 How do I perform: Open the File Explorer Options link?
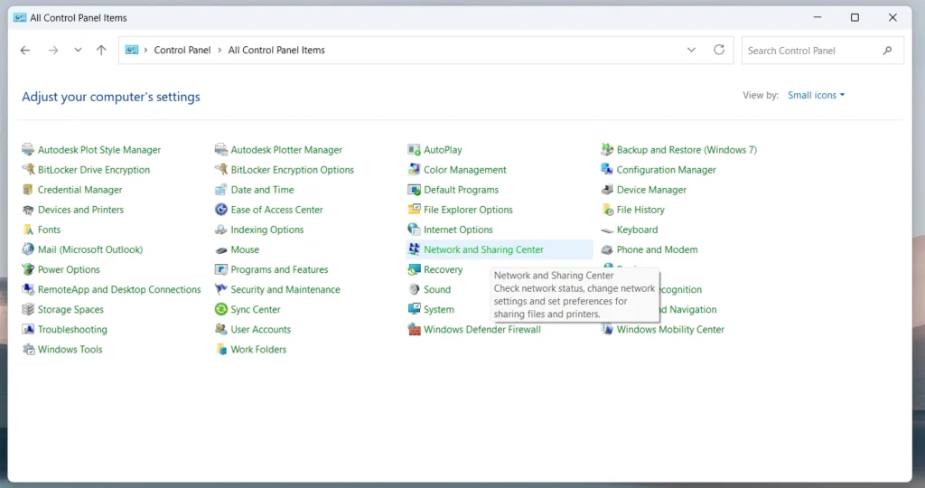coord(469,210)
